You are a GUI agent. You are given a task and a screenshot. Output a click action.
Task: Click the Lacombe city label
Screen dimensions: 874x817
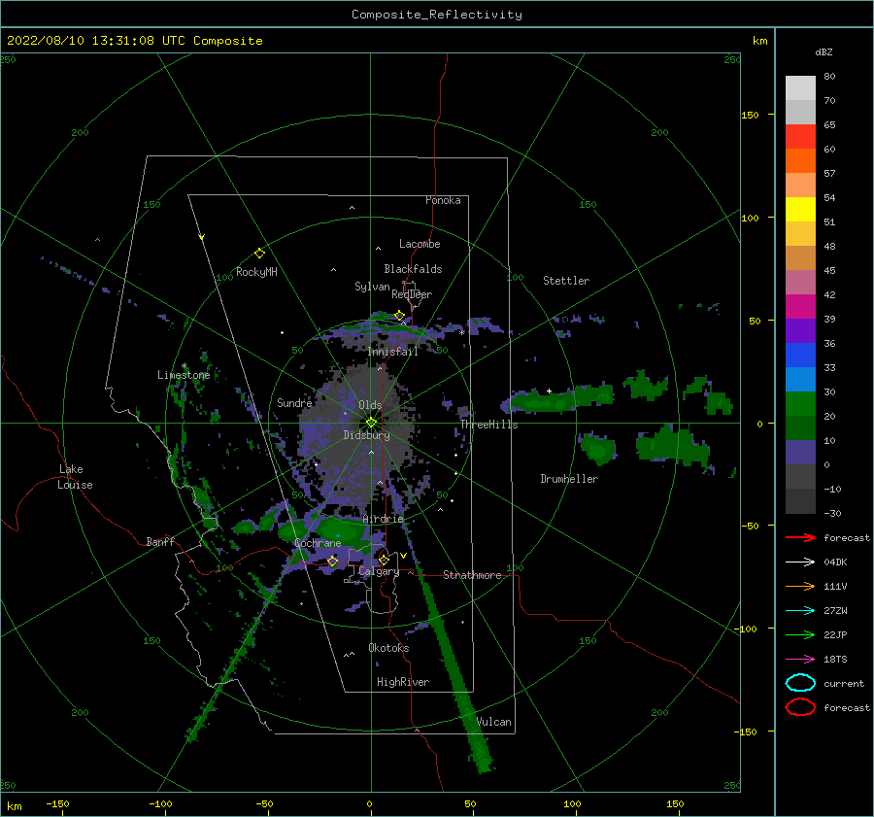(420, 244)
